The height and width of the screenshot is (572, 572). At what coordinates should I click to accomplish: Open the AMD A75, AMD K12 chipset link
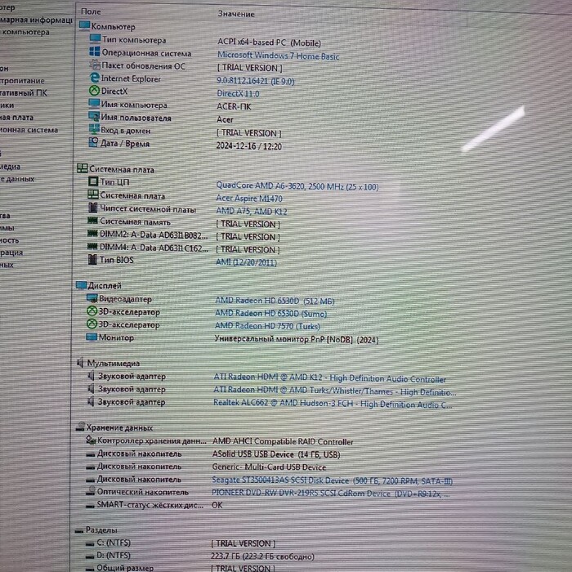(x=252, y=211)
